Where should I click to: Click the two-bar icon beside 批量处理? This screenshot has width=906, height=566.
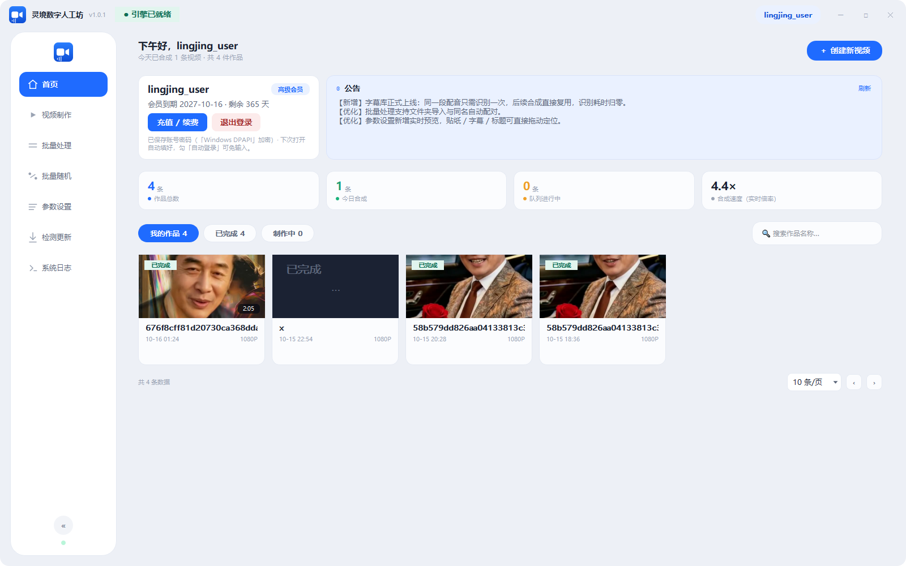point(33,145)
